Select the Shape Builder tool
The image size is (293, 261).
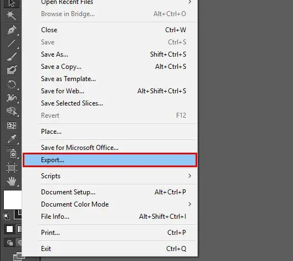point(12,112)
